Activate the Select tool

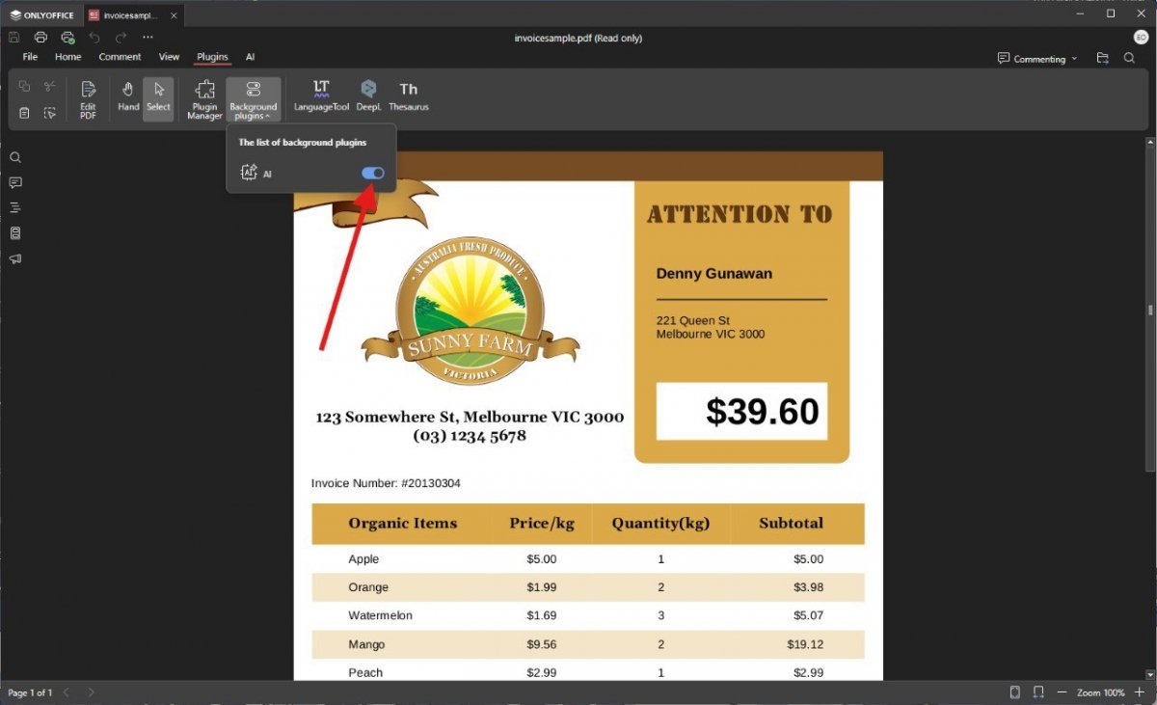click(158, 96)
